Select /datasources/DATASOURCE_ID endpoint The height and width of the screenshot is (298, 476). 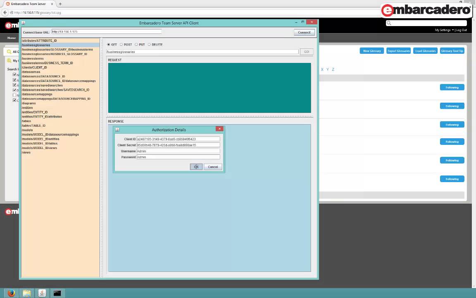point(43,76)
